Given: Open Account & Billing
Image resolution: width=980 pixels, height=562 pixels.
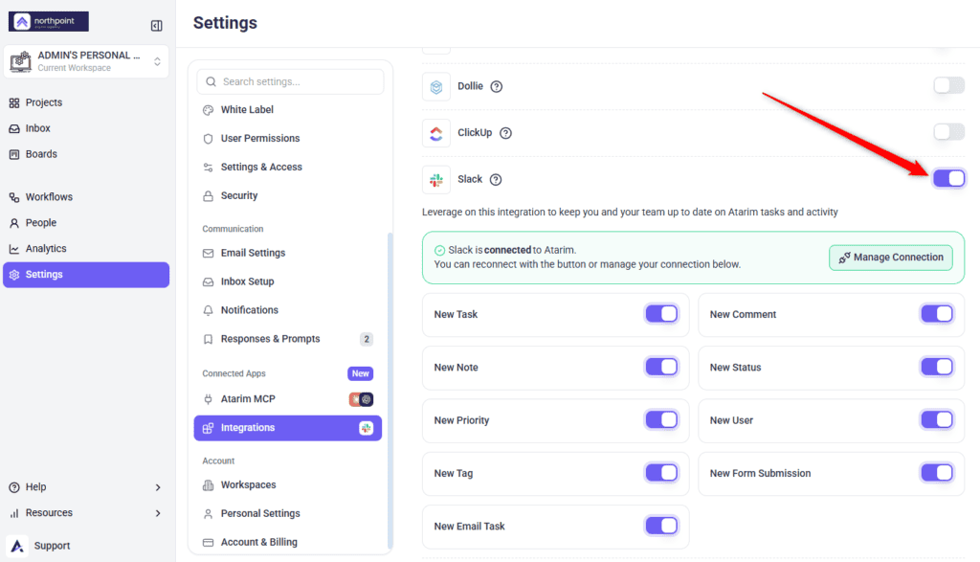Looking at the screenshot, I should (288, 542).
